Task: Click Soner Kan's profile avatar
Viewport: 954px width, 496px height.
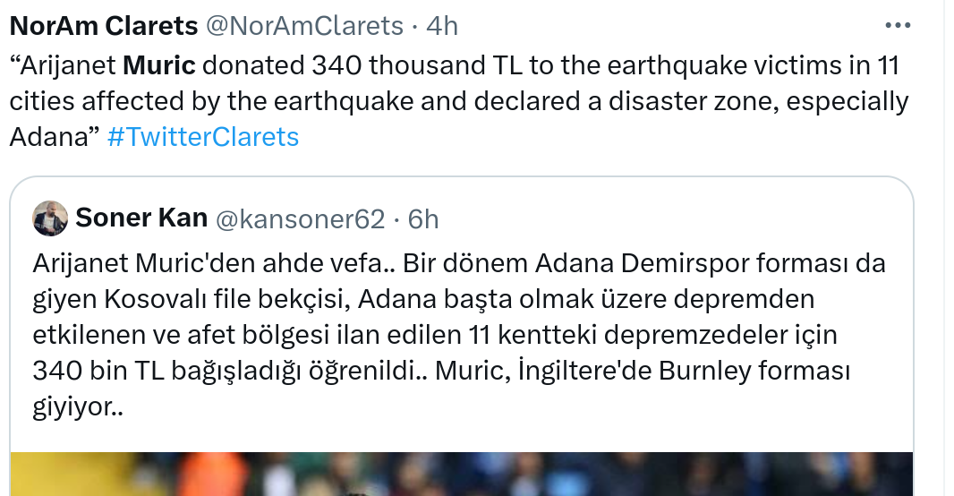Action: pos(50,218)
